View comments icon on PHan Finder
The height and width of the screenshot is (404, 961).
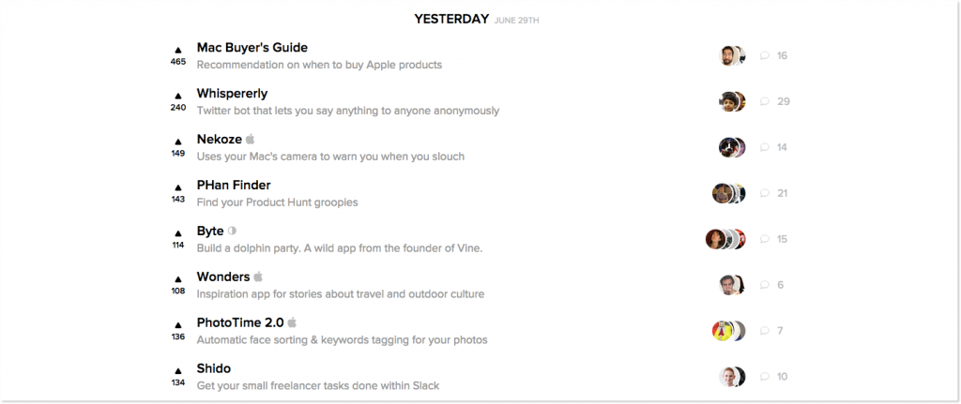[764, 193]
